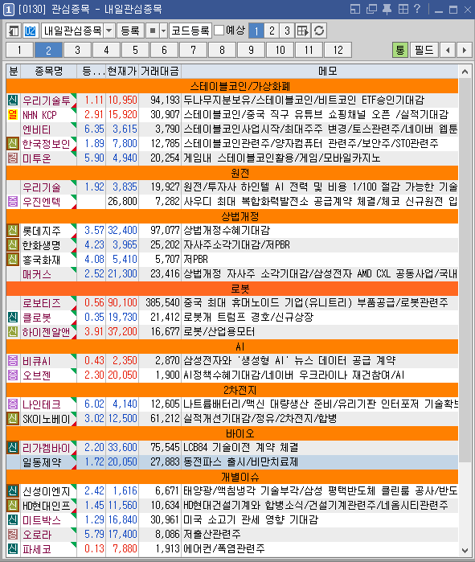Viewport: 475px width, 562px height.
Task: Toggle the blue 02 group button
Action: (x=30, y=31)
